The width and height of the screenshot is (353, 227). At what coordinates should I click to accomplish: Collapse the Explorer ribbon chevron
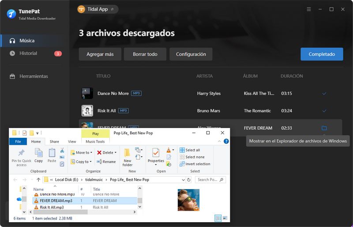pyautogui.click(x=219, y=141)
